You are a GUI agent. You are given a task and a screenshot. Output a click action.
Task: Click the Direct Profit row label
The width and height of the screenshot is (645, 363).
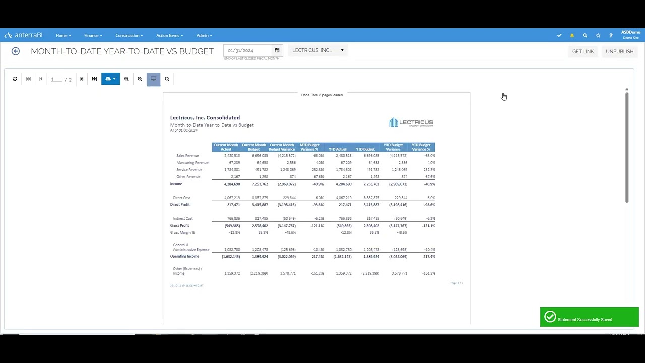pyautogui.click(x=180, y=205)
